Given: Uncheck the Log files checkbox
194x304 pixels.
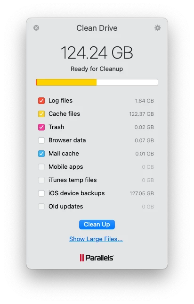Looking at the screenshot, I should tap(41, 101).
